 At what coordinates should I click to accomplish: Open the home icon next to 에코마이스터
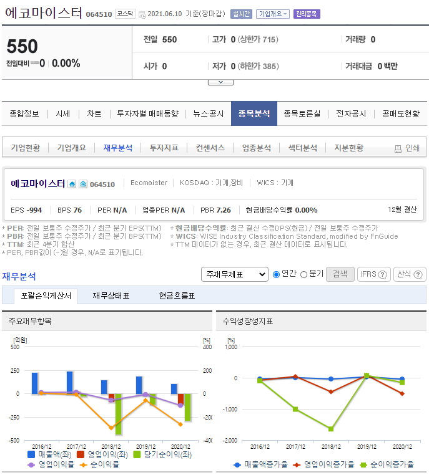(x=72, y=184)
